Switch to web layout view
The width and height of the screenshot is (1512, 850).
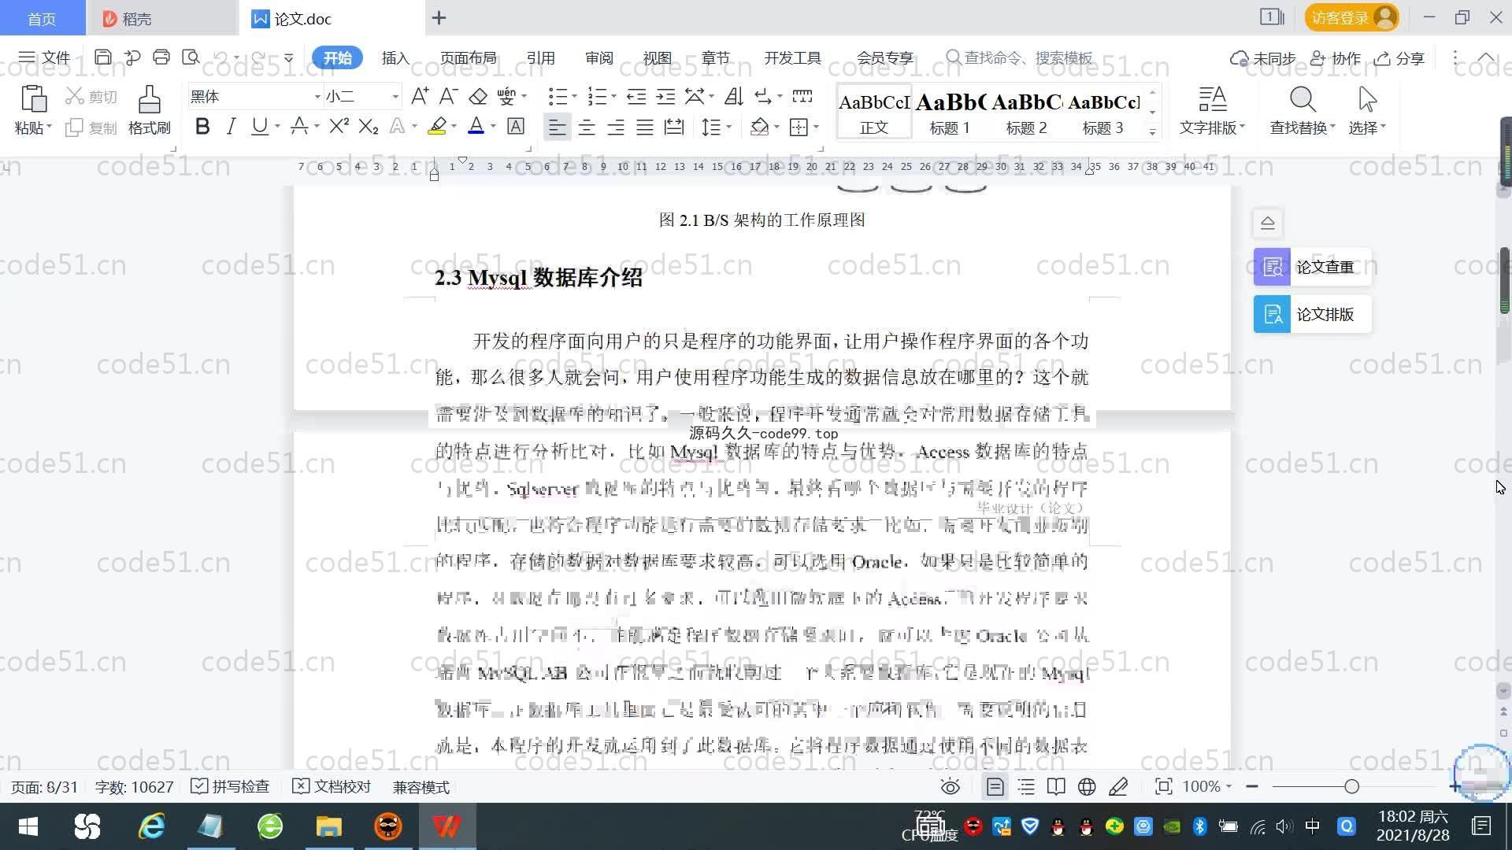click(1087, 786)
